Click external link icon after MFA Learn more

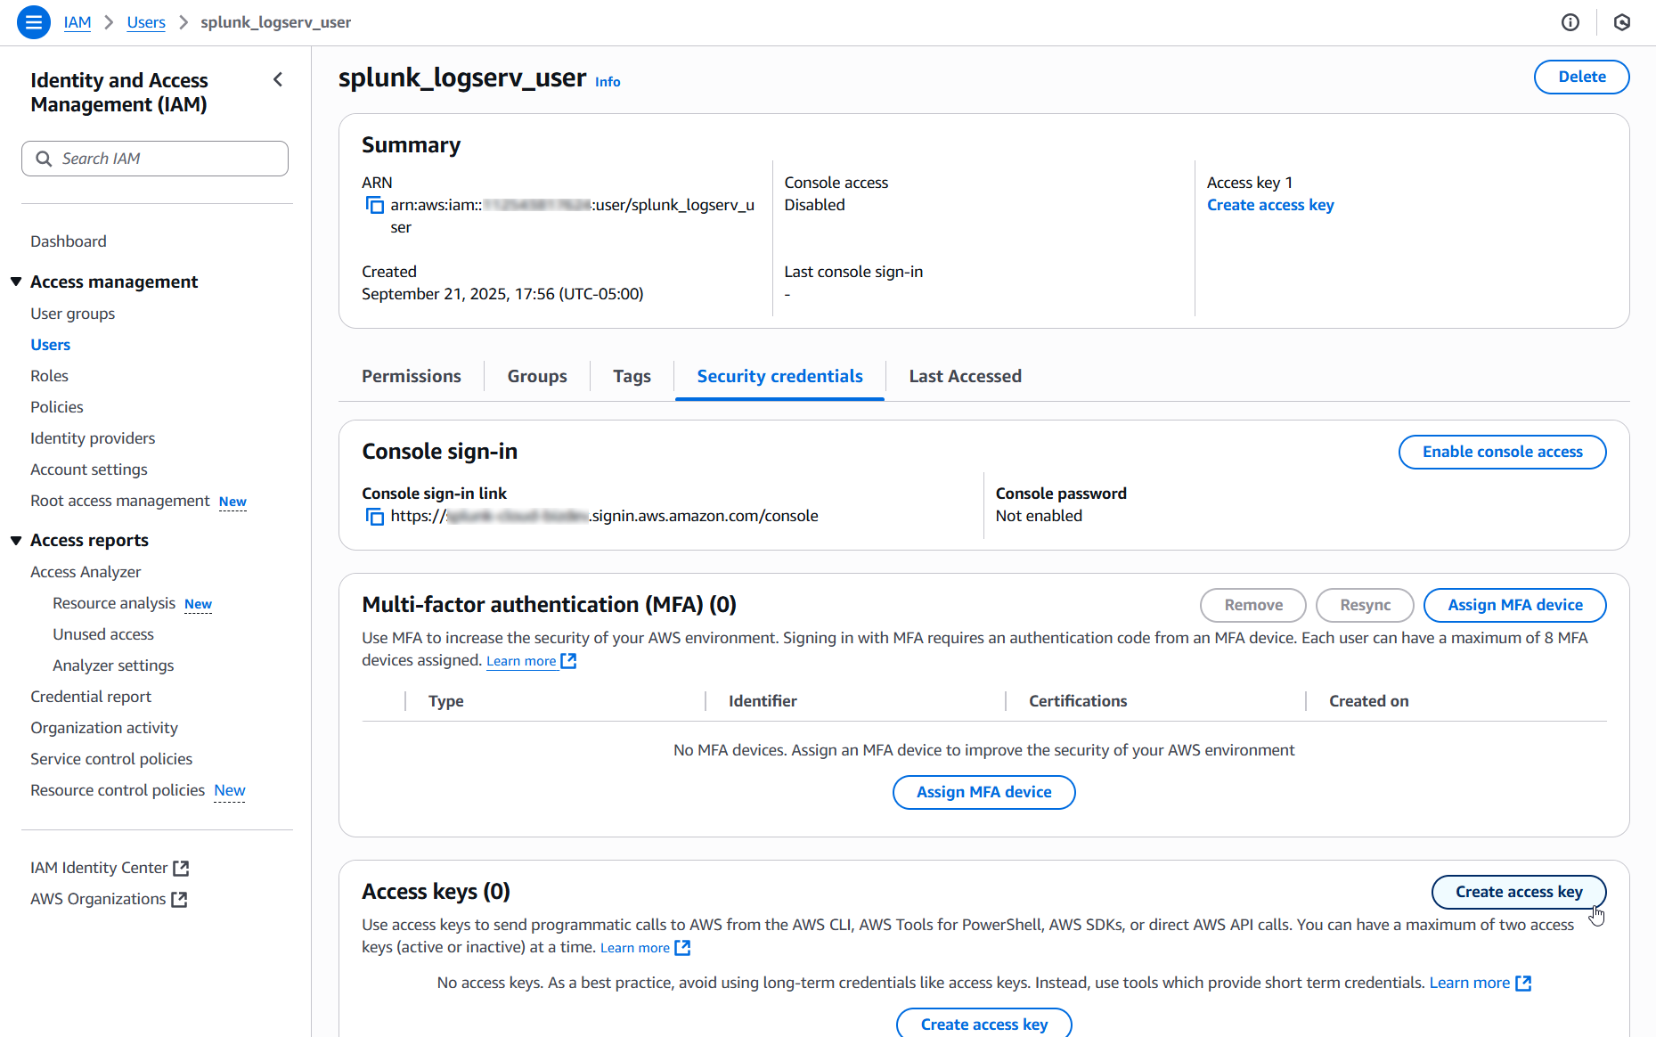[568, 661]
